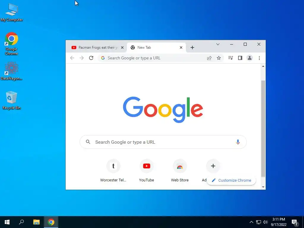The width and height of the screenshot is (304, 228).
Task: Open the Worcester Tel... shortcut
Action: click(113, 171)
